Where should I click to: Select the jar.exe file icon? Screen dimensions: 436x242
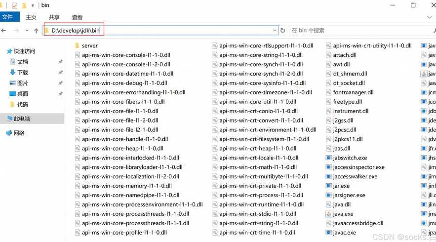[329, 186]
